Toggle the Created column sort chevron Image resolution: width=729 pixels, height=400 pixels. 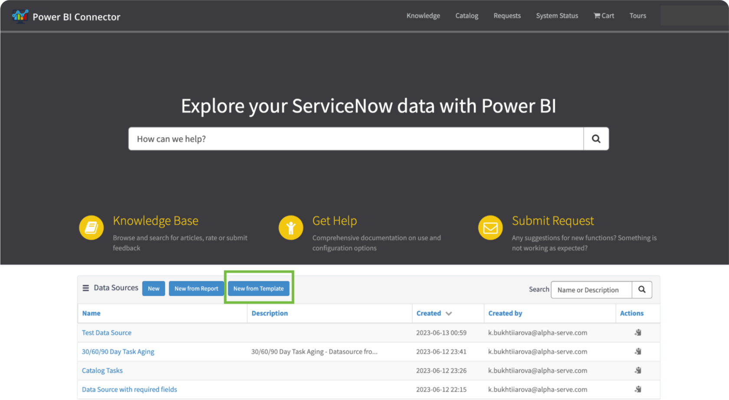[449, 313]
